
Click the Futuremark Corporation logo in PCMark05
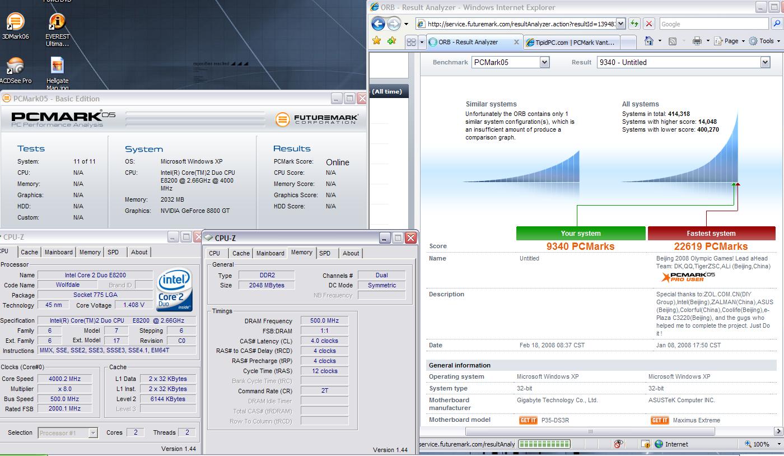tap(317, 119)
